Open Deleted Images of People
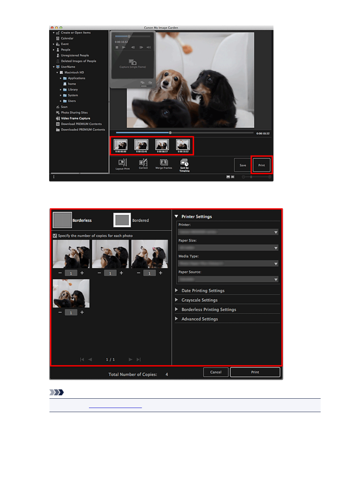Screen dimensions: 355x503 [79, 61]
